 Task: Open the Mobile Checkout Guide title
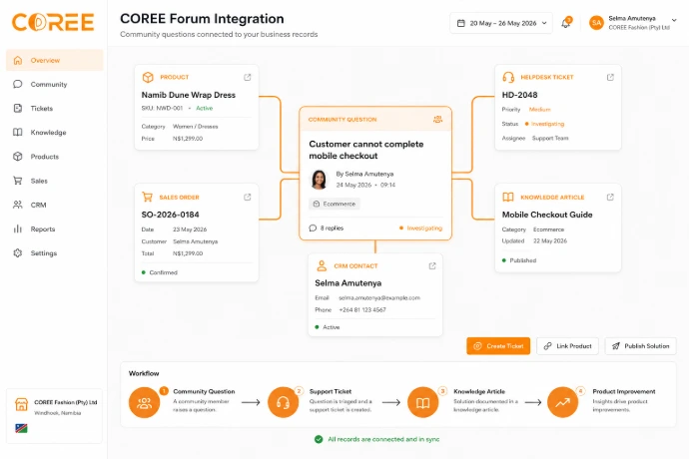pyautogui.click(x=547, y=215)
